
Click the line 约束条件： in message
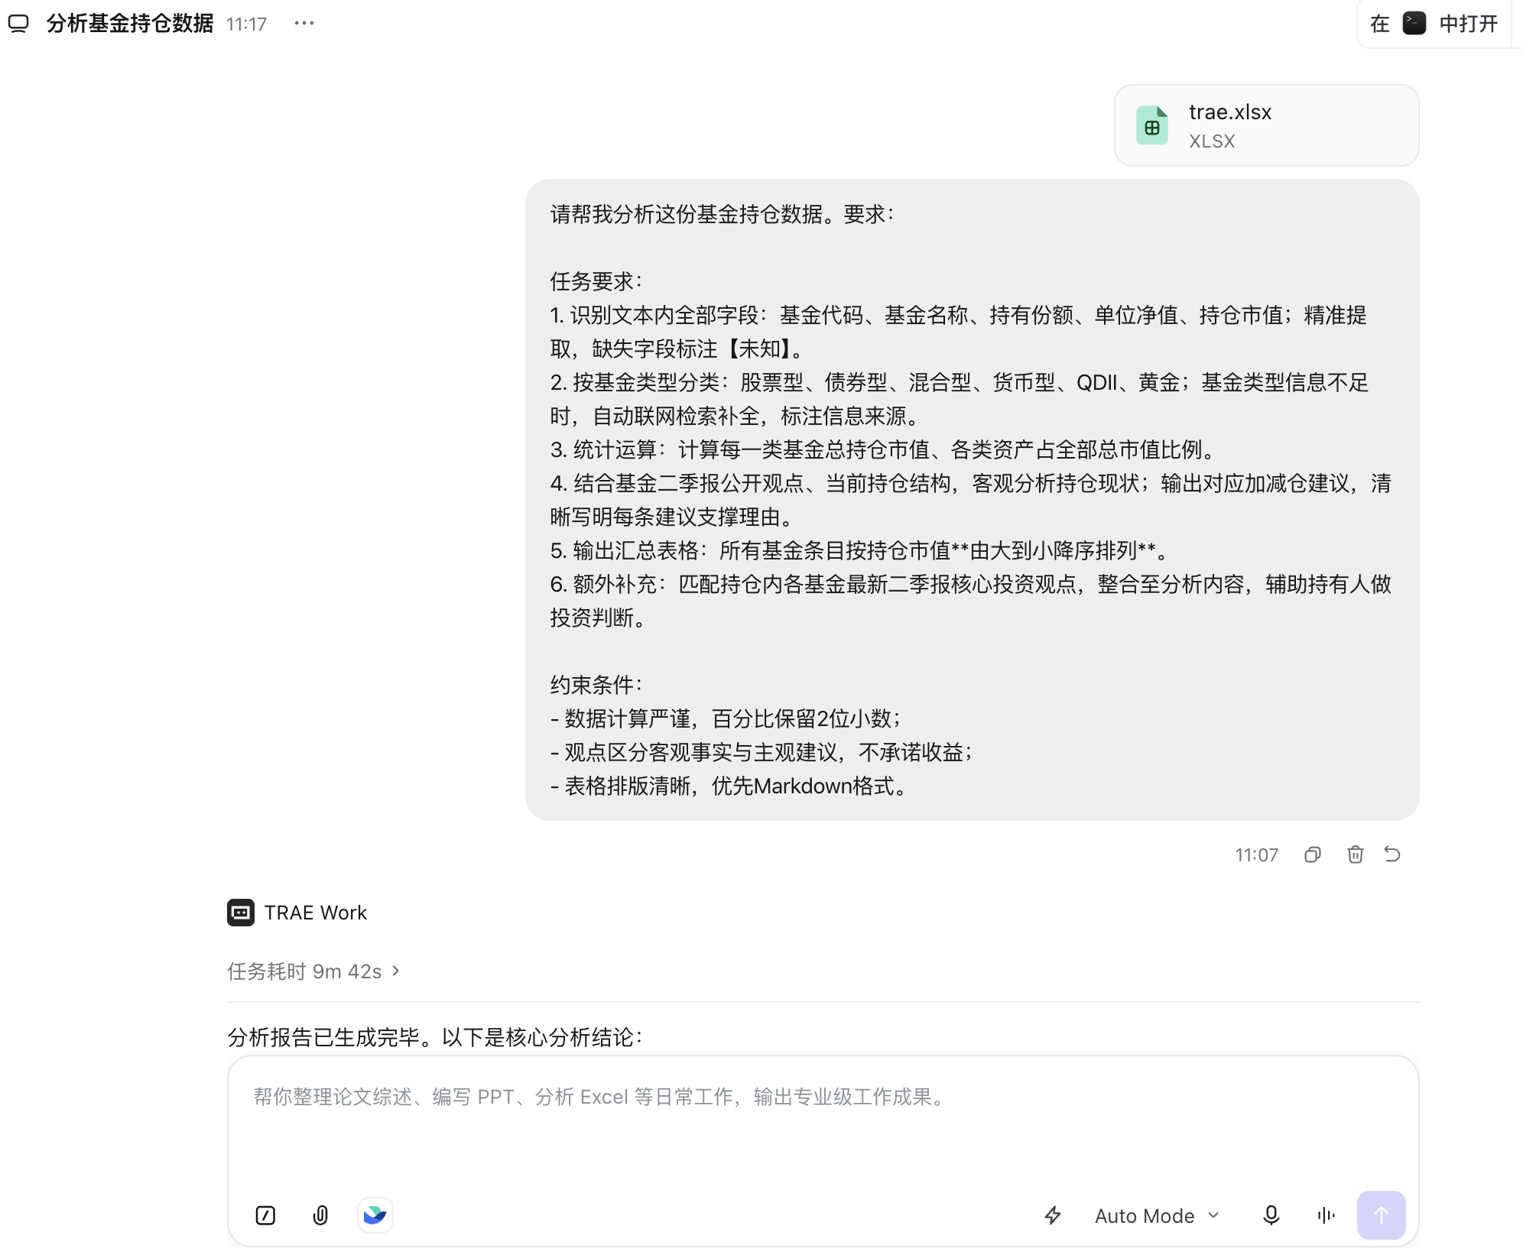[x=597, y=685]
